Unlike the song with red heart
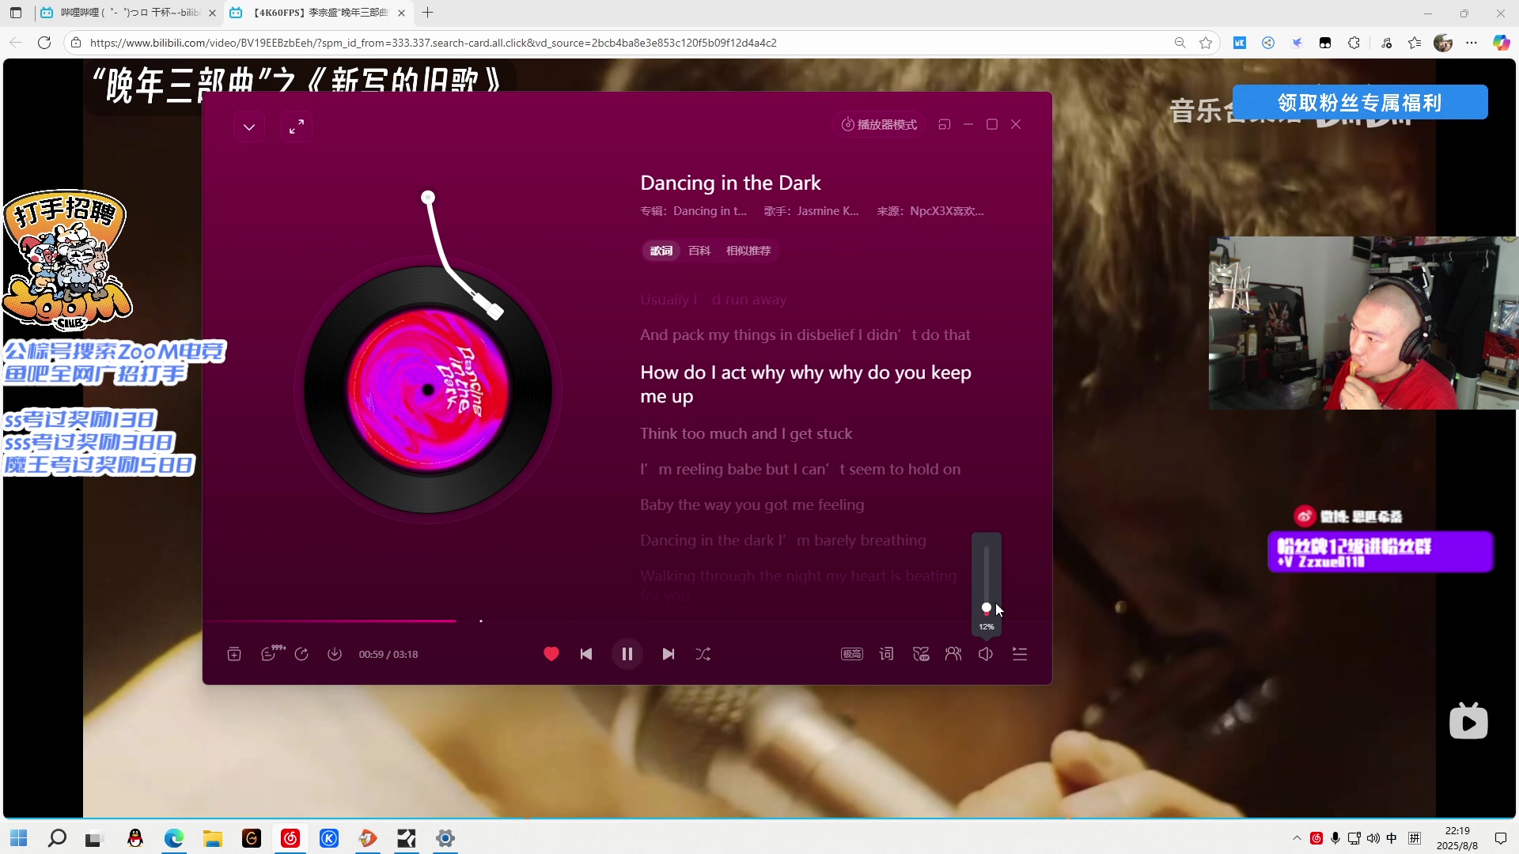1519x854 pixels. point(551,655)
